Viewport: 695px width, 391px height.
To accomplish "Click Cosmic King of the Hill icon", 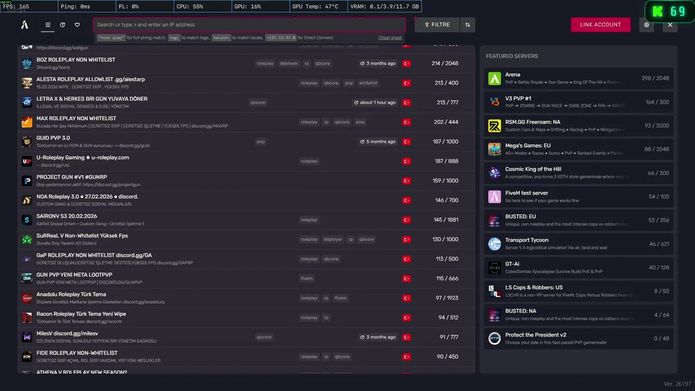I will click(495, 173).
